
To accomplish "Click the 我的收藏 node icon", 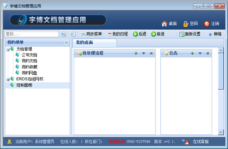I will (17, 67).
